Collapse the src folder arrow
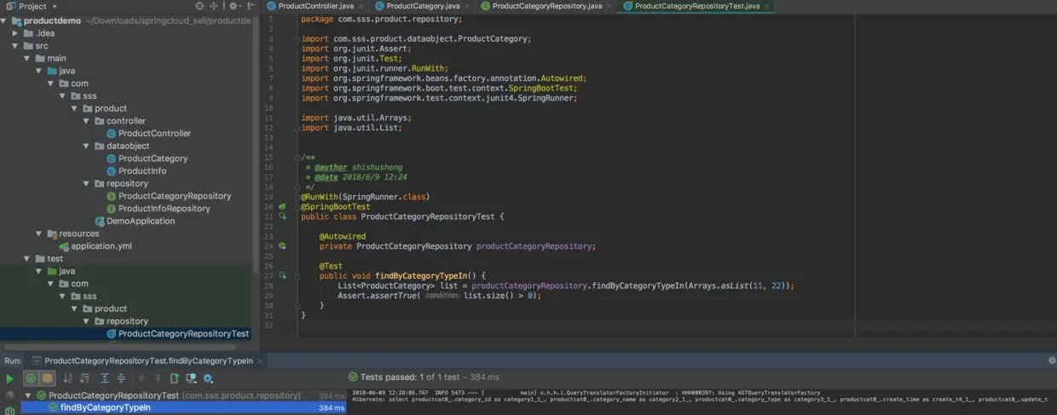 (15, 46)
